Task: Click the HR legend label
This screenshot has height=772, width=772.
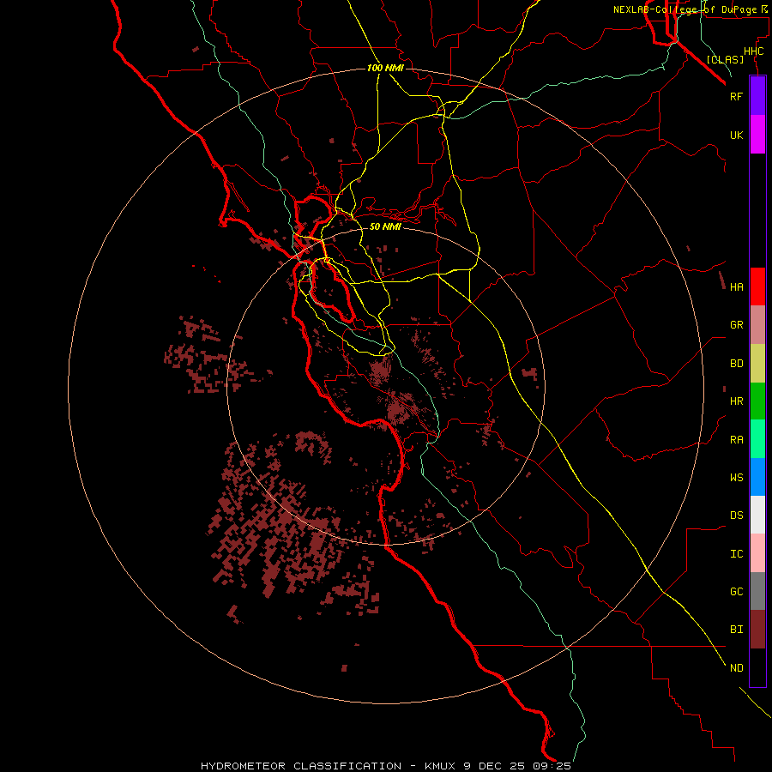Action: (736, 401)
